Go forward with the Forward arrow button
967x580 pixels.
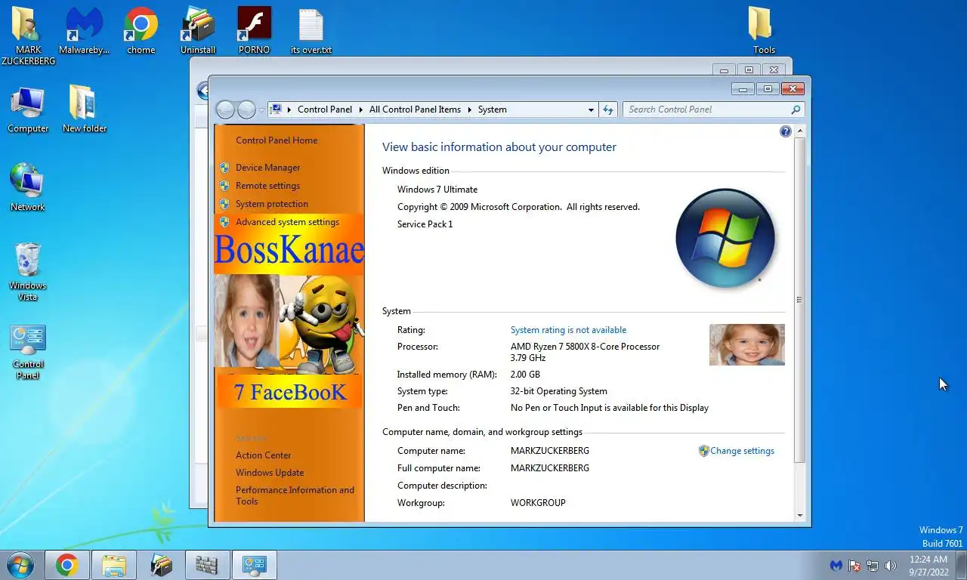pyautogui.click(x=246, y=110)
